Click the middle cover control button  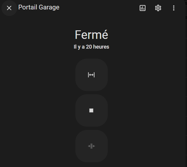coord(92,110)
